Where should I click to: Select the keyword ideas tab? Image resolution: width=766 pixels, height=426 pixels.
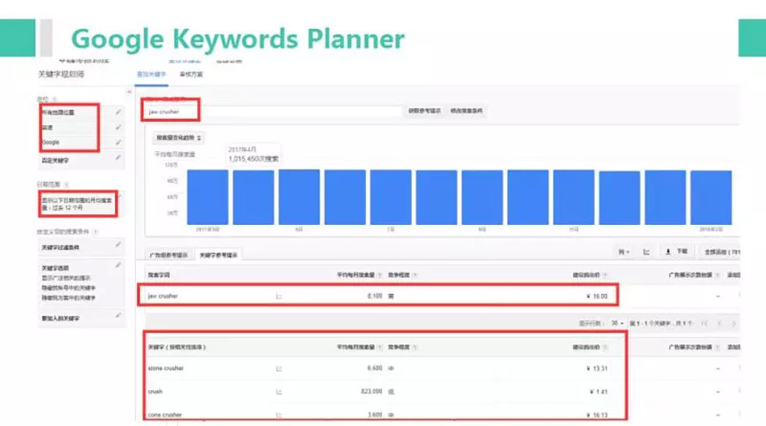coord(218,255)
